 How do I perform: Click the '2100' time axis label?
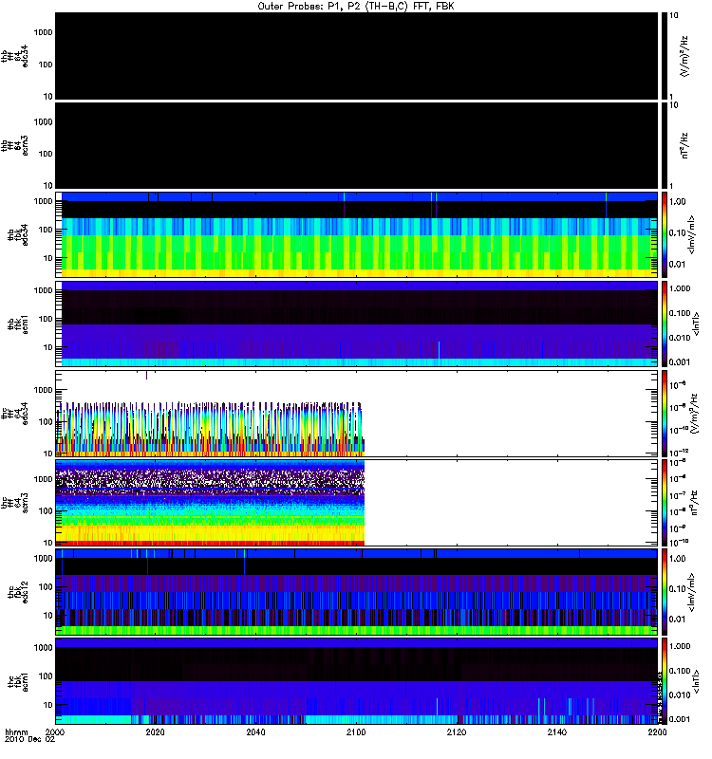coord(356,731)
